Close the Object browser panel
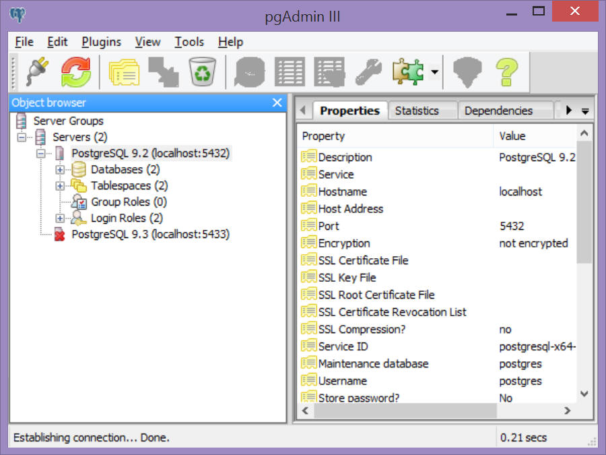The image size is (606, 455). click(x=277, y=102)
